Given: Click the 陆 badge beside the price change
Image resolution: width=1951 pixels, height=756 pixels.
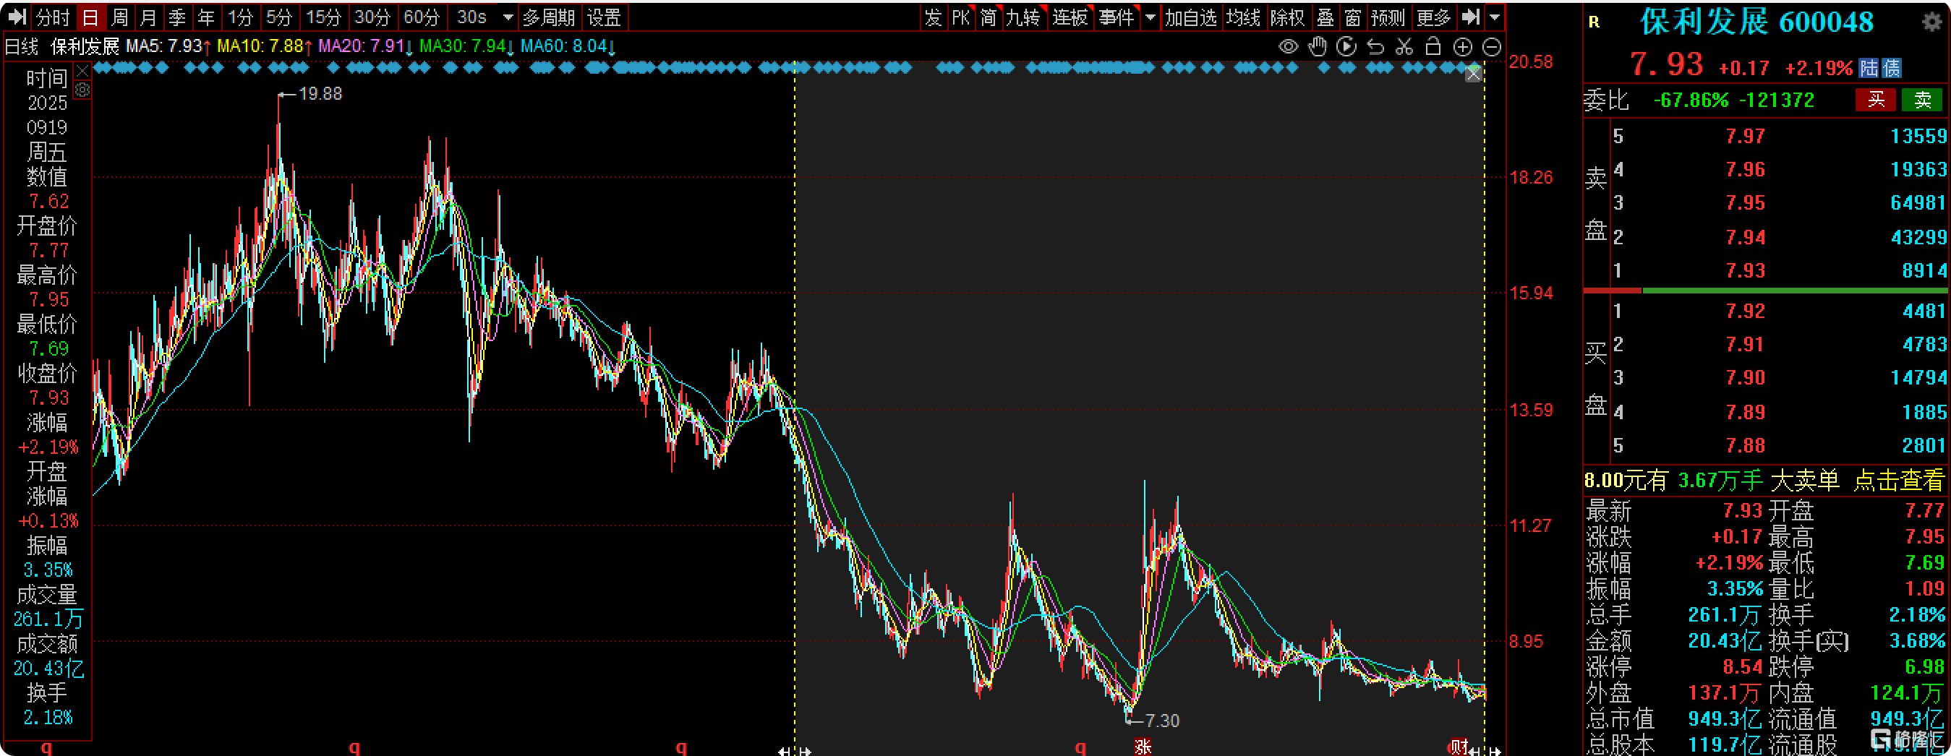Looking at the screenshot, I should (1869, 68).
